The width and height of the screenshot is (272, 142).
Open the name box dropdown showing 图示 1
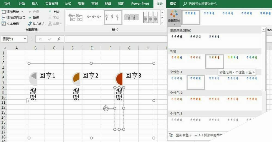25,39
